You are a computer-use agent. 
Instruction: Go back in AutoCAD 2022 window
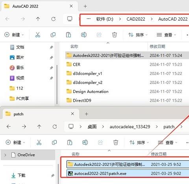(7, 19)
